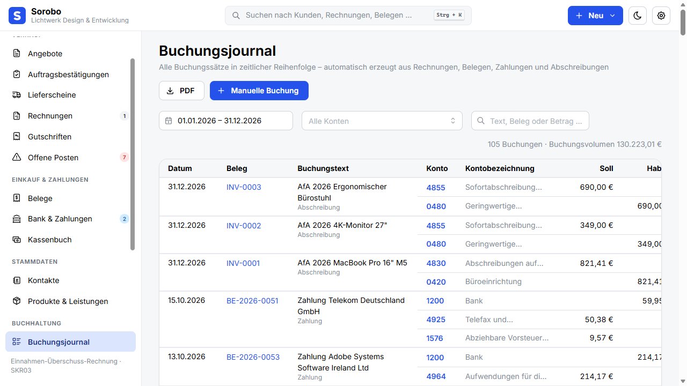Click the Lieferscheine truck icon
The image size is (687, 386).
17,95
